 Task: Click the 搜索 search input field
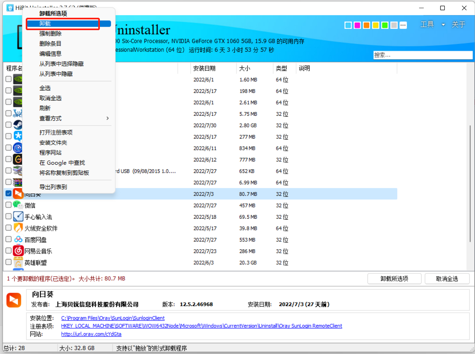click(423, 55)
